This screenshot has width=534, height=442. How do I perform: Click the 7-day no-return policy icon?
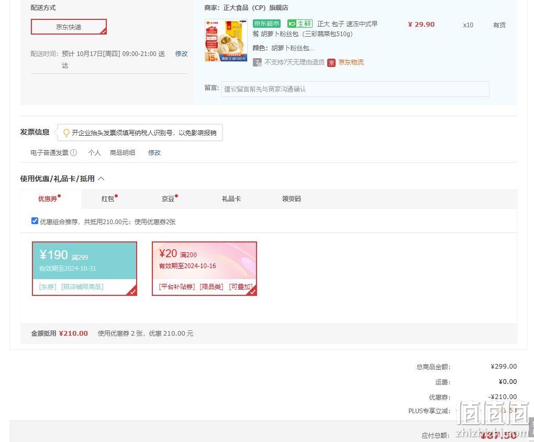coord(257,62)
